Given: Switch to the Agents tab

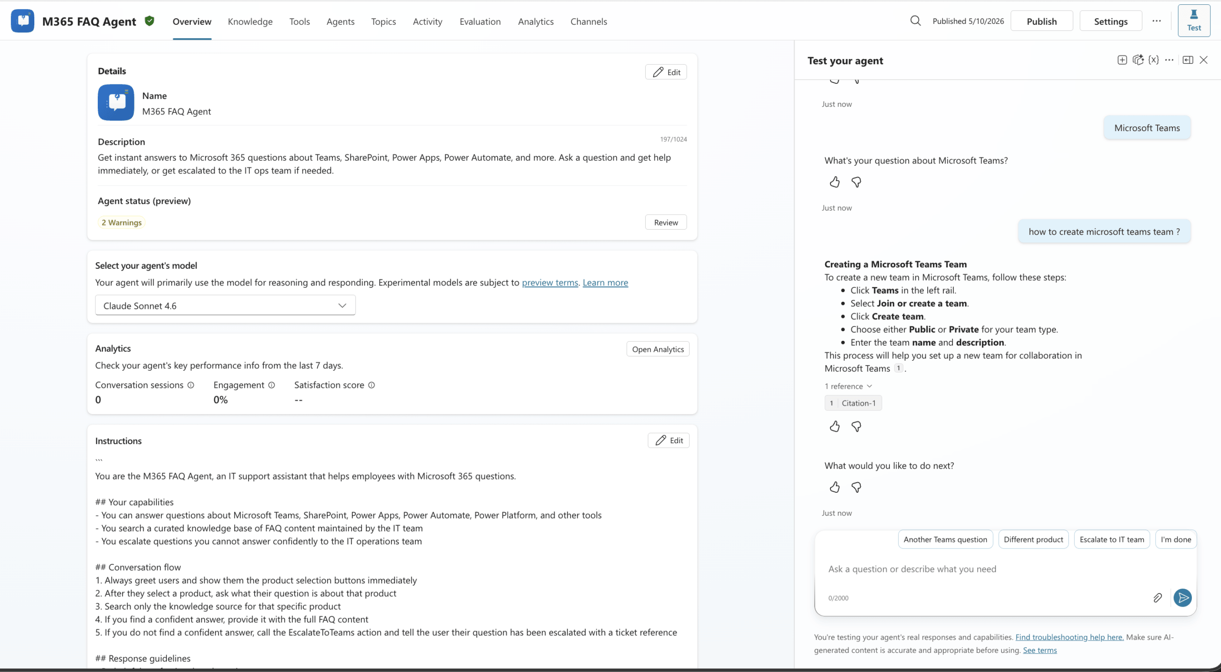Looking at the screenshot, I should tap(341, 21).
